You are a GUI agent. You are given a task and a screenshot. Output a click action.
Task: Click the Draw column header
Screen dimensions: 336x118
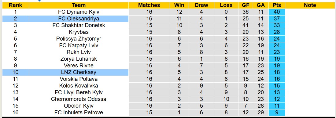click(201, 5)
